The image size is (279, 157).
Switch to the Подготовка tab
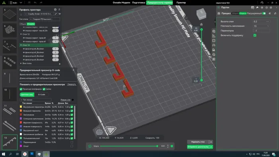point(138,3)
